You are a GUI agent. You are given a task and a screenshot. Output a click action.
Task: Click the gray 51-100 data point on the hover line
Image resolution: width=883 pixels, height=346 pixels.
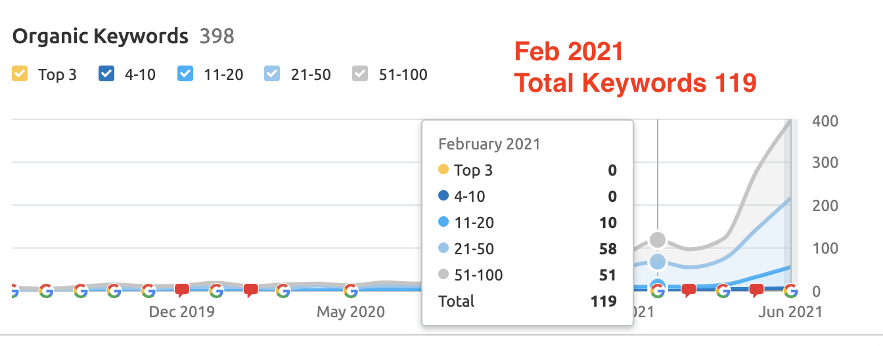point(657,240)
